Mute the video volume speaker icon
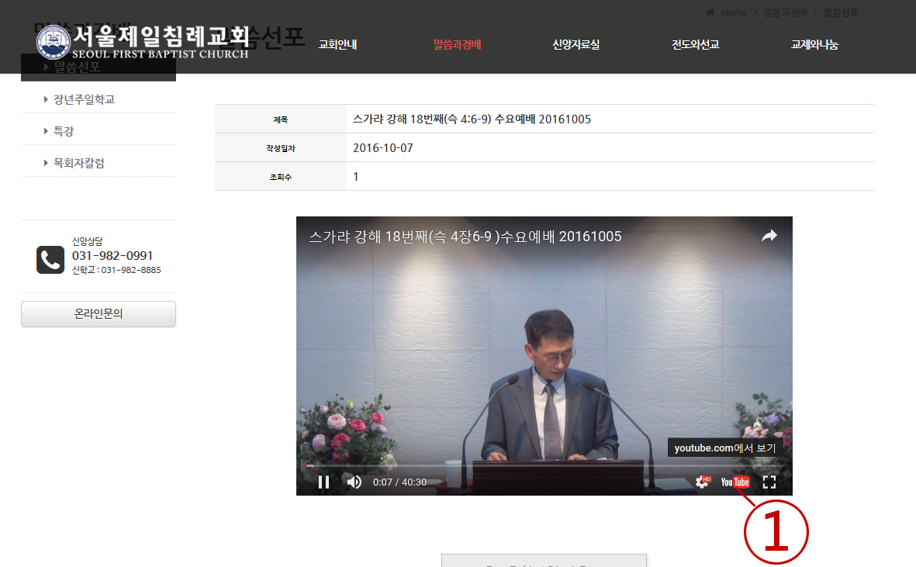 coord(354,482)
